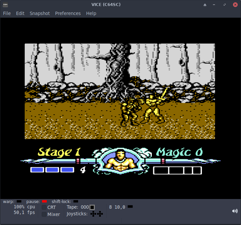The width and height of the screenshot is (241, 225).
Task: Click the VICE (C64SC) window title
Action: 106,5
